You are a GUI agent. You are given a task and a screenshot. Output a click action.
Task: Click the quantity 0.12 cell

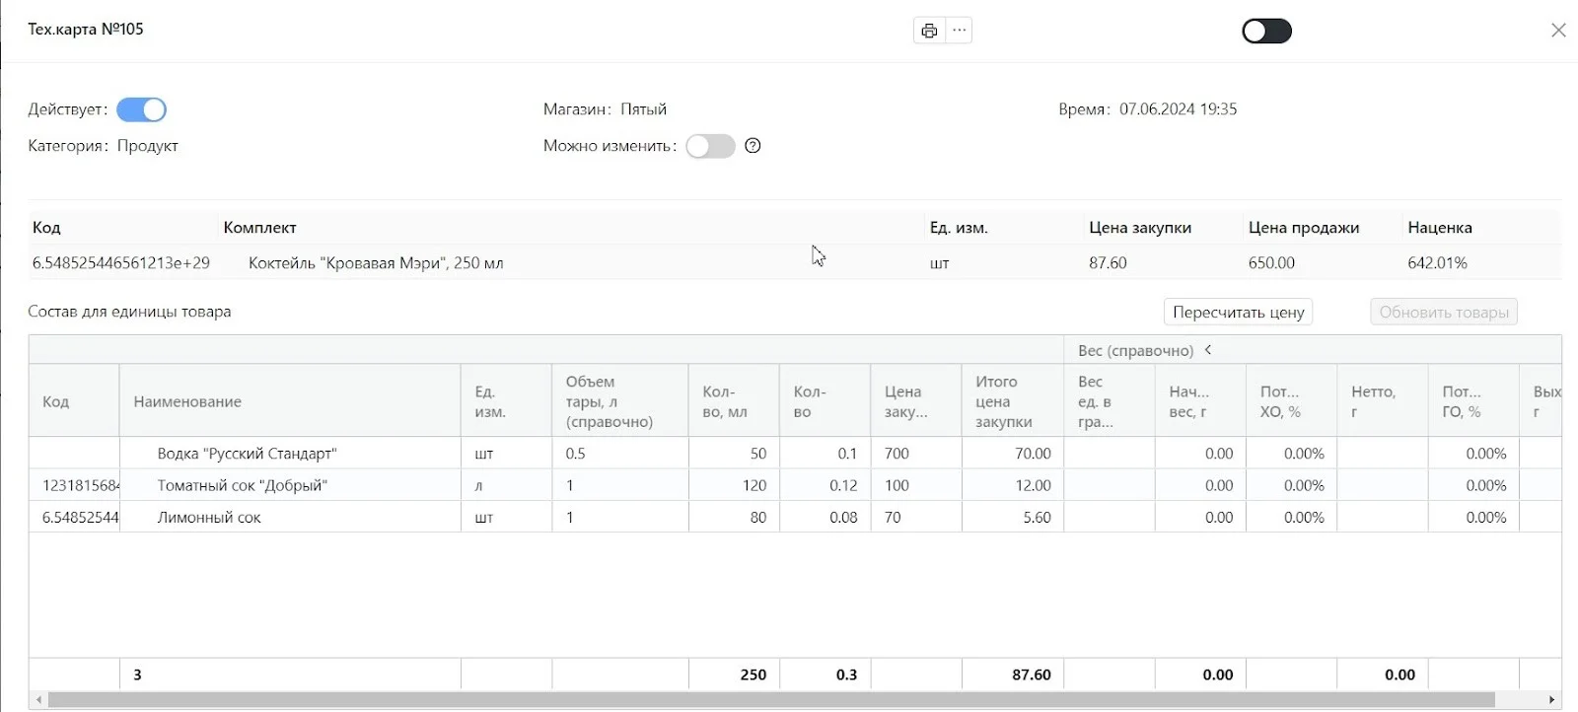(x=825, y=485)
